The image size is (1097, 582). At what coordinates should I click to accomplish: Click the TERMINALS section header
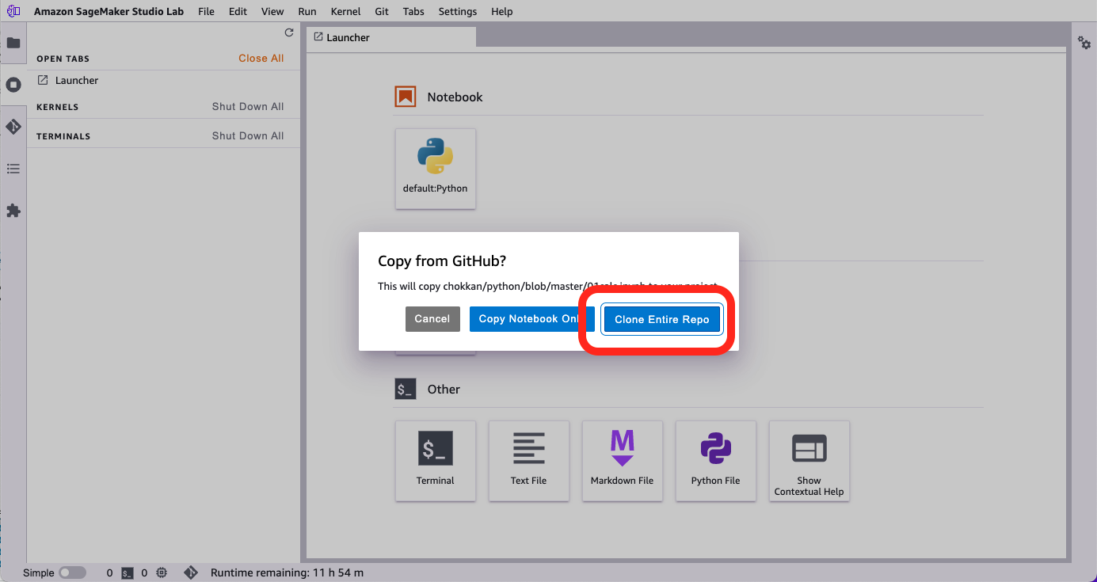63,136
